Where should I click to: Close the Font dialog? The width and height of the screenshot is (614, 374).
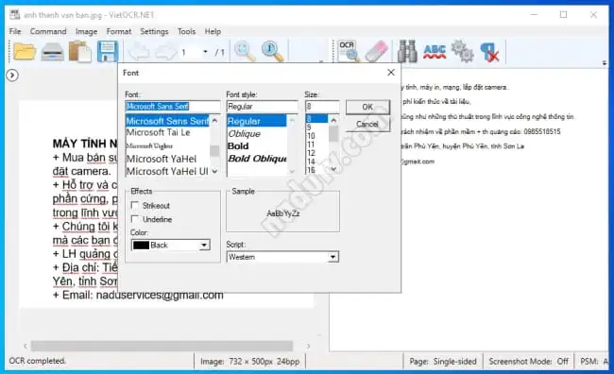(391, 73)
